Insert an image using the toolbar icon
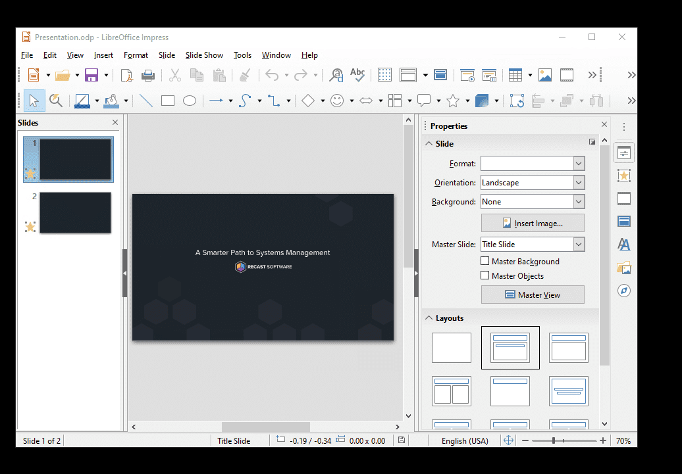This screenshot has width=682, height=474. point(545,75)
